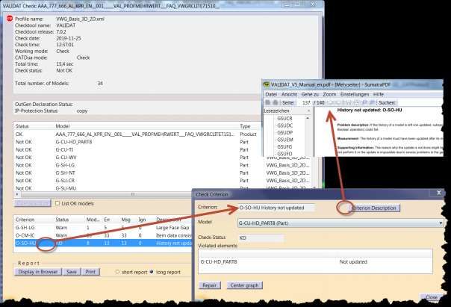This screenshot has width=451, height=307.
Task: Open the Hilfe menu
Action: [x=379, y=94]
